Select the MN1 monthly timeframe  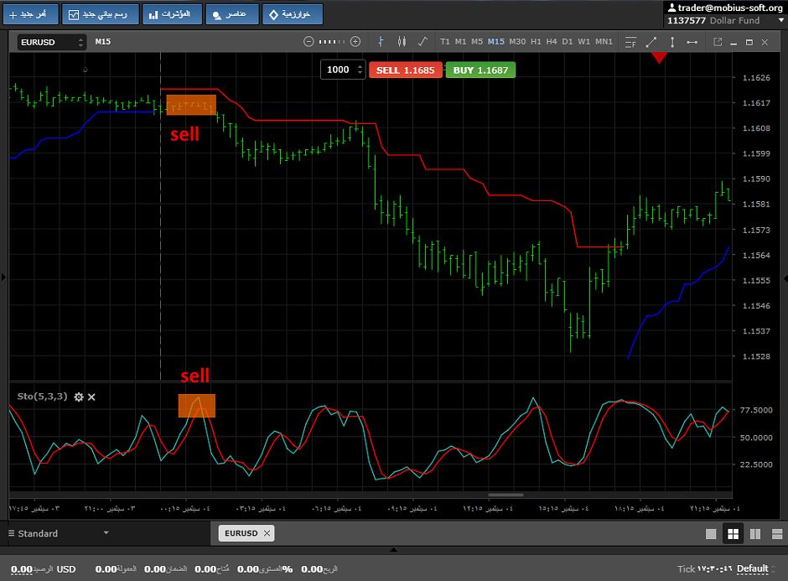(x=604, y=42)
